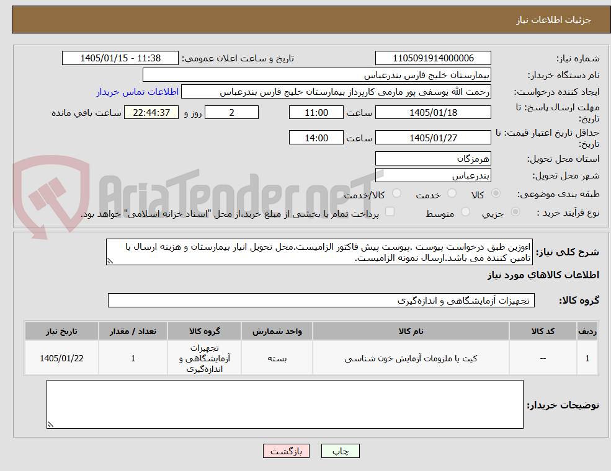The width and height of the screenshot is (611, 471).
Task: Click the اطلاعات کالاهای مورد نیاز heading
Action: (543, 275)
